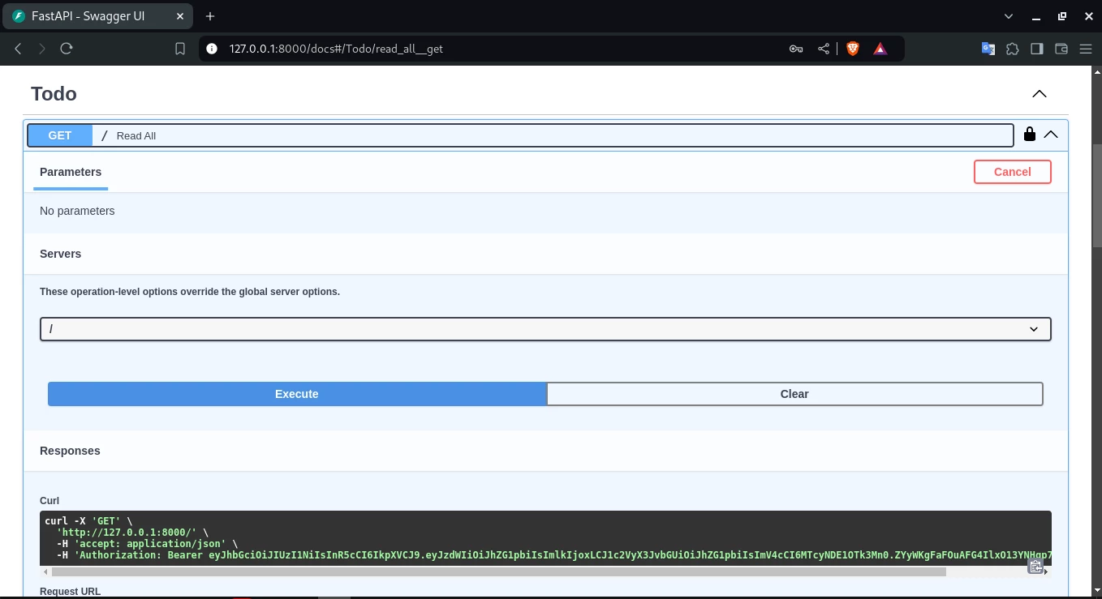Toggle the browser sidebar panel
1102x599 pixels.
tap(1036, 49)
